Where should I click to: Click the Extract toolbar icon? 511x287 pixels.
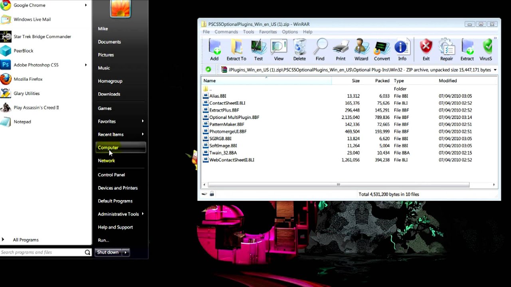coord(467,50)
